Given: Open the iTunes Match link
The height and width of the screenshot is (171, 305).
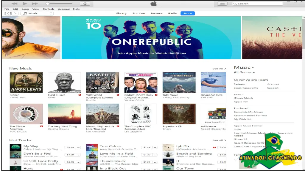Looking at the screenshot, I should pyautogui.click(x=243, y=98).
